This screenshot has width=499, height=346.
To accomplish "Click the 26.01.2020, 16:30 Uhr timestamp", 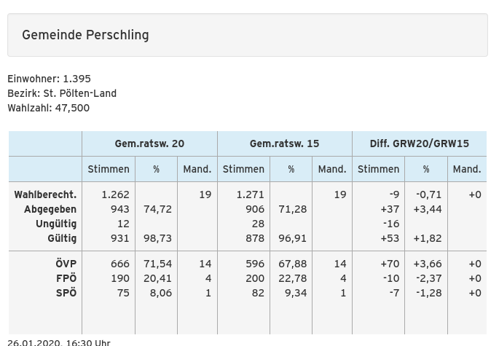I will 59,342.
